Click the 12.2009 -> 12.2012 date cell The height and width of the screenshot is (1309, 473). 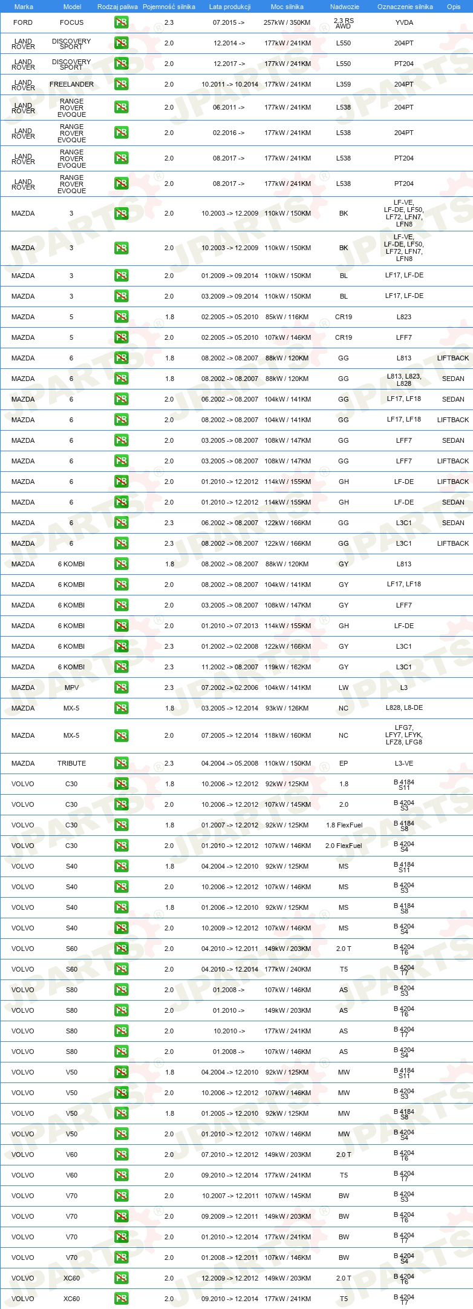(x=230, y=1278)
